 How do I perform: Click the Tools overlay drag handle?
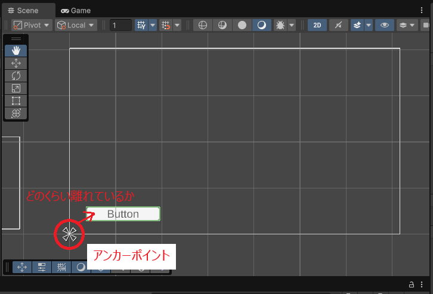pos(16,39)
